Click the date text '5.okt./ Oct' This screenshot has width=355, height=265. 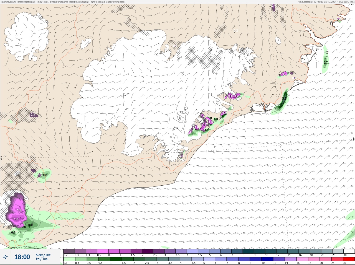point(43,255)
